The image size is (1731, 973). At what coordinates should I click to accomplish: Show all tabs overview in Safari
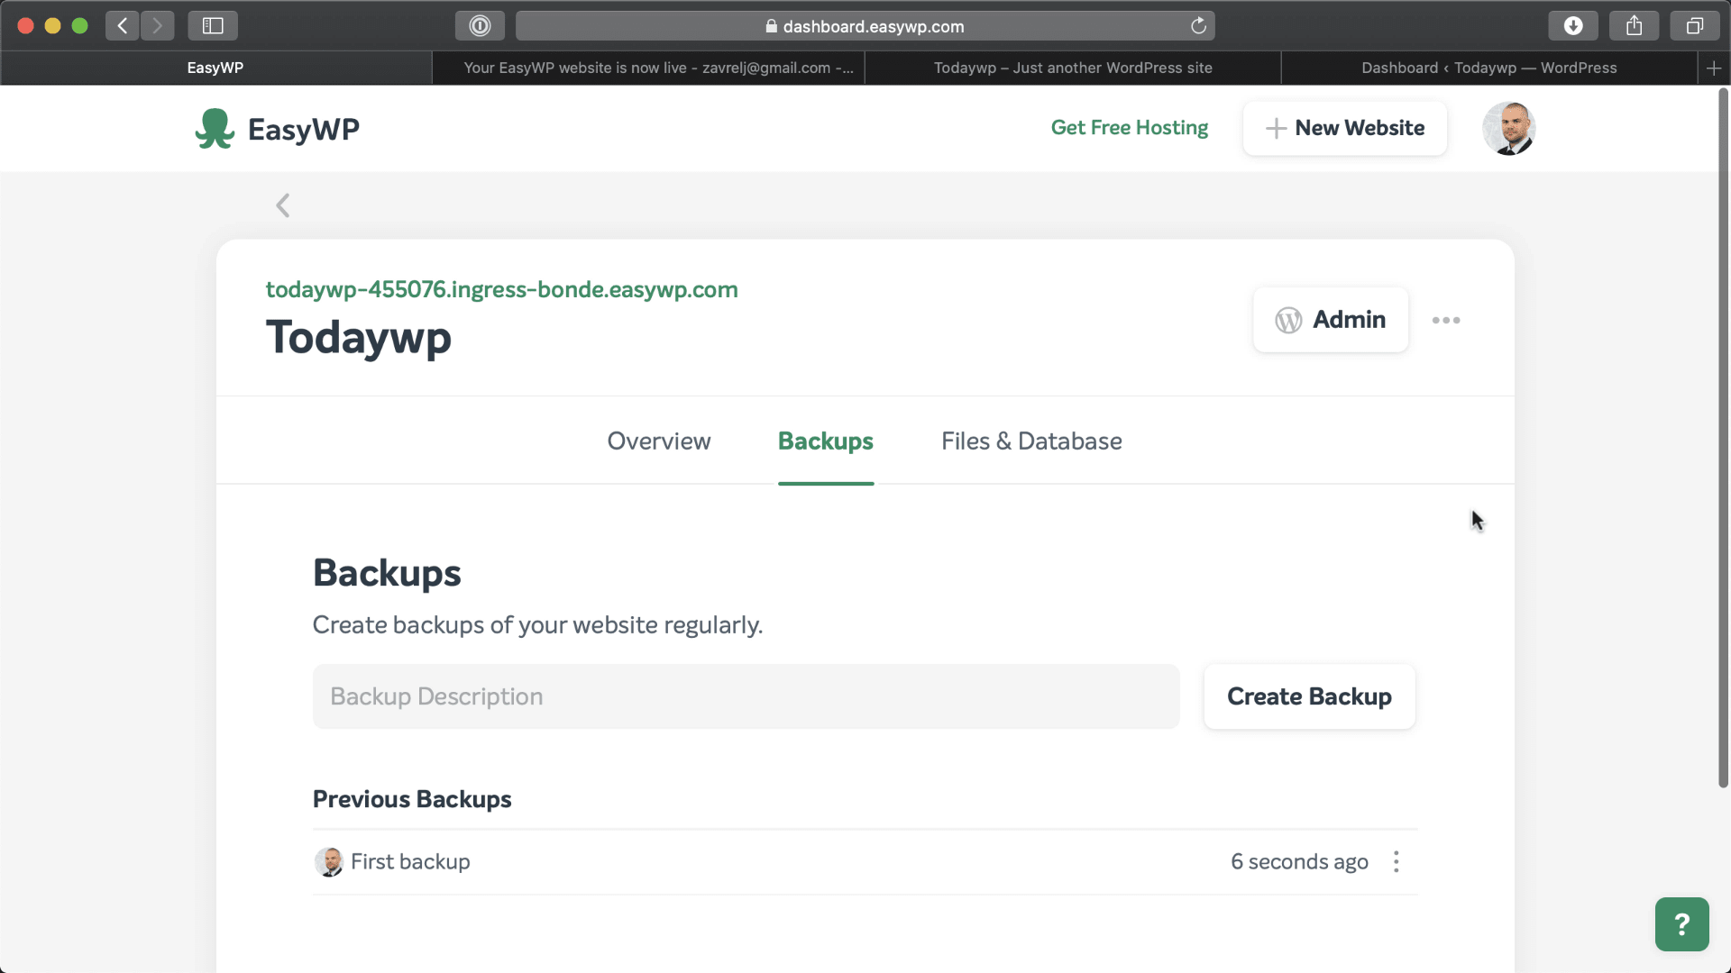click(1695, 26)
